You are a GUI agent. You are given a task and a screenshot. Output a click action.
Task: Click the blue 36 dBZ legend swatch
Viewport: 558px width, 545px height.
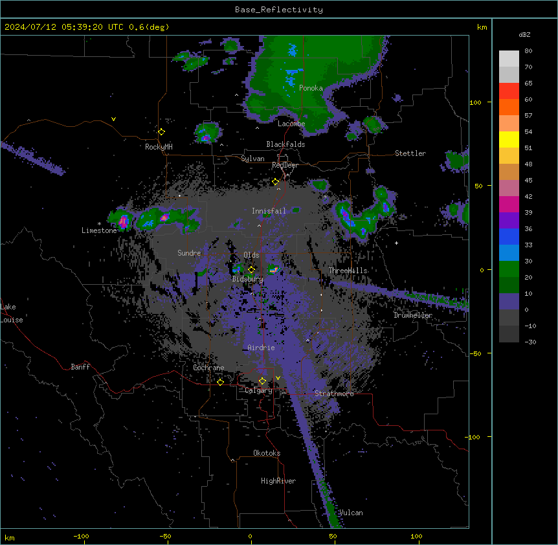coord(509,236)
